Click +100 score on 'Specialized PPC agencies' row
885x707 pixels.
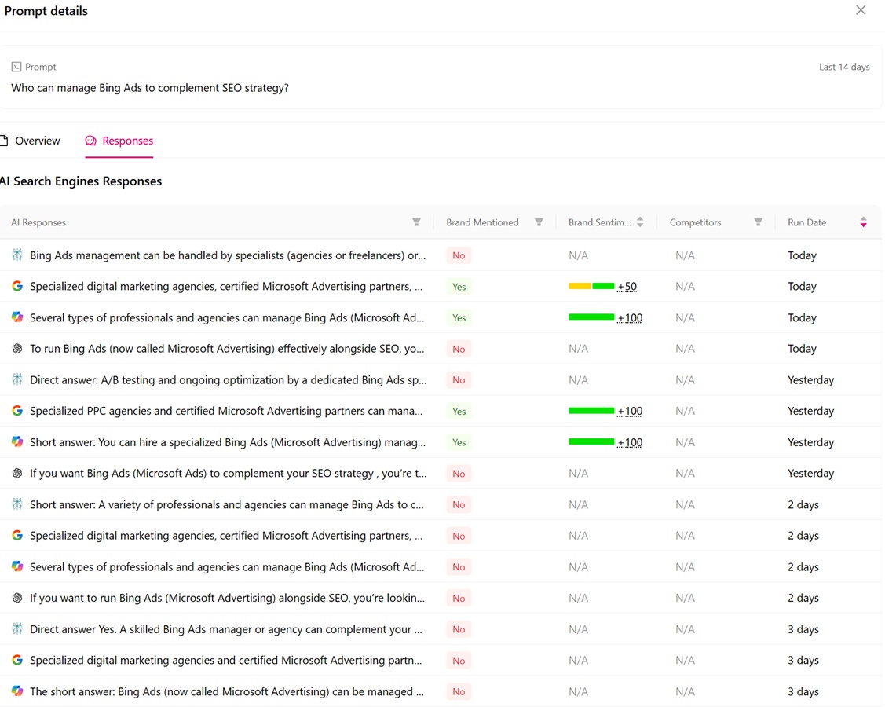point(630,411)
